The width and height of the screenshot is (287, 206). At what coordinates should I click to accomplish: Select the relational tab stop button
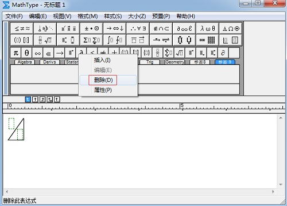(x=50, y=100)
